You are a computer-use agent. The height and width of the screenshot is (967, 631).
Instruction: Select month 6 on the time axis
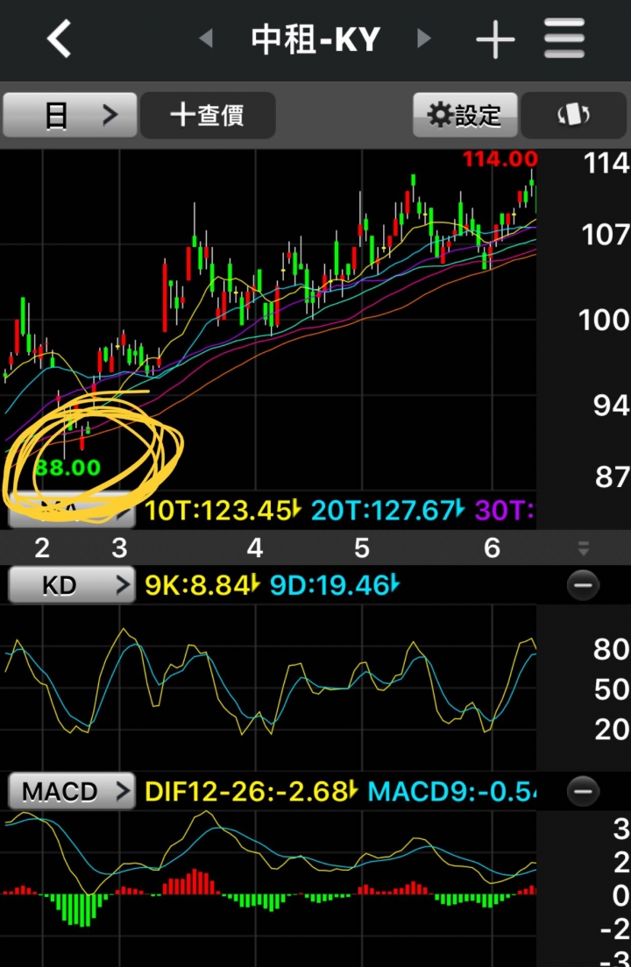492,547
